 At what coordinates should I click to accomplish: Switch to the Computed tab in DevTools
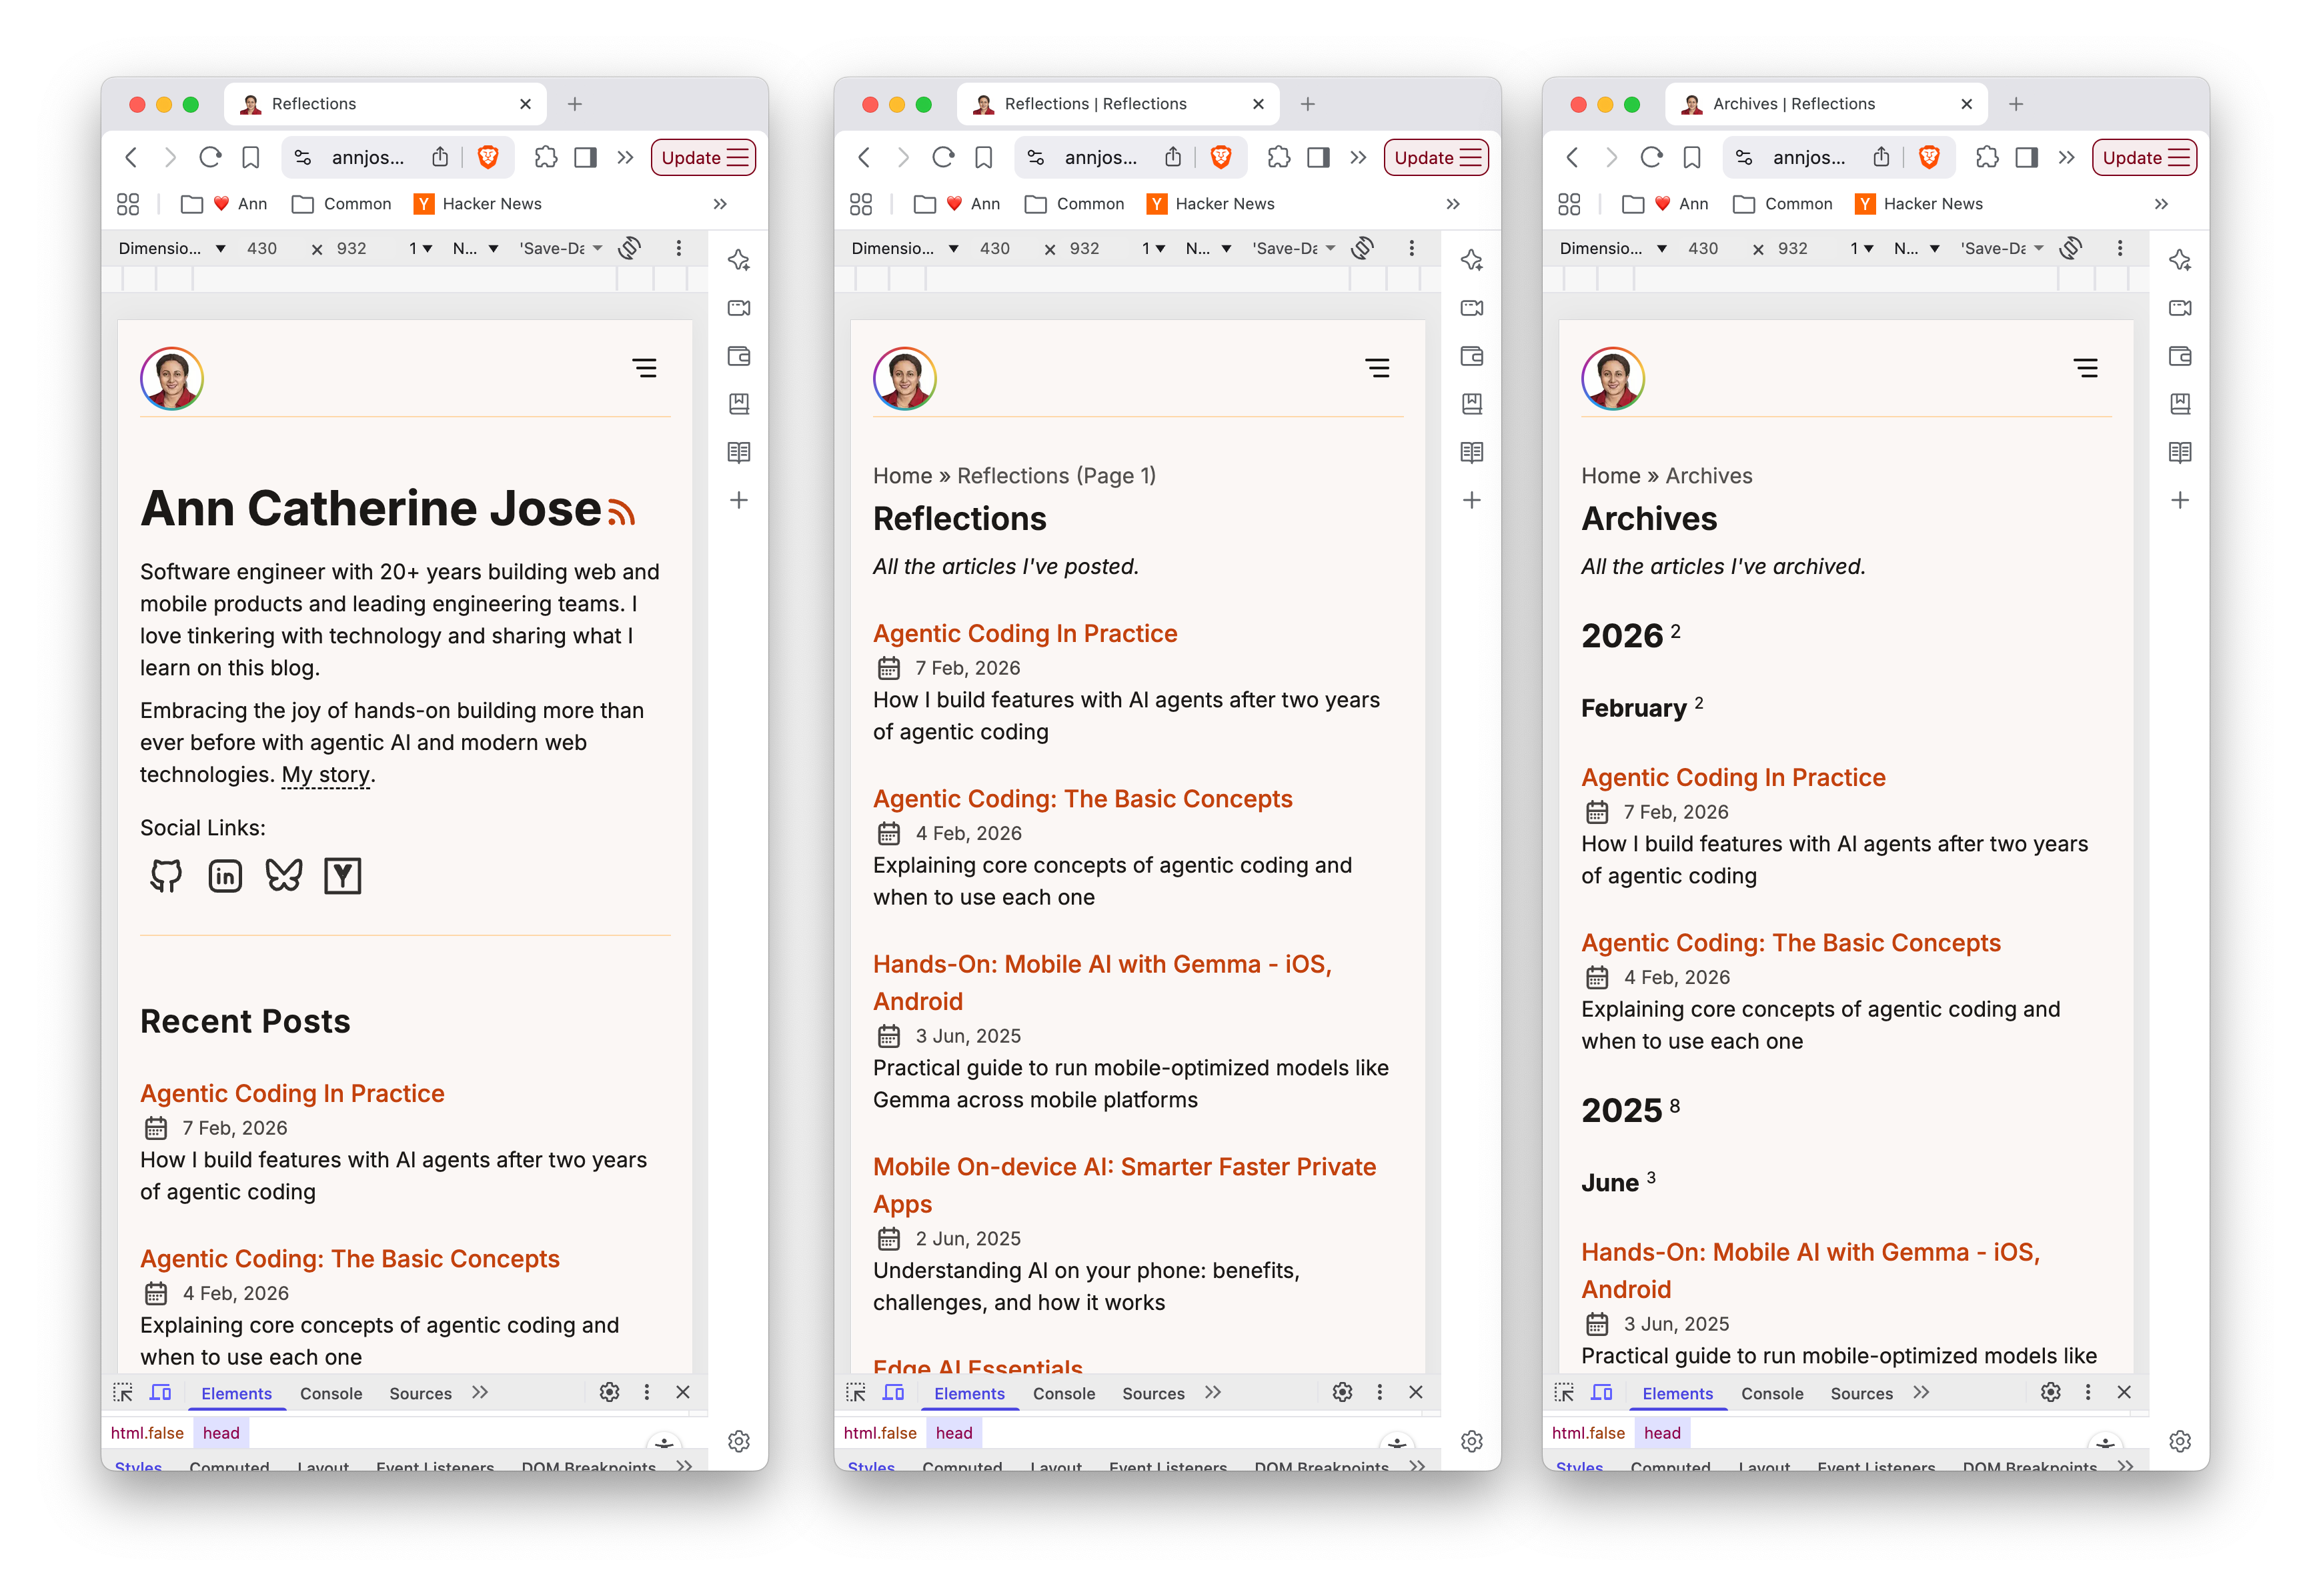[x=229, y=1467]
